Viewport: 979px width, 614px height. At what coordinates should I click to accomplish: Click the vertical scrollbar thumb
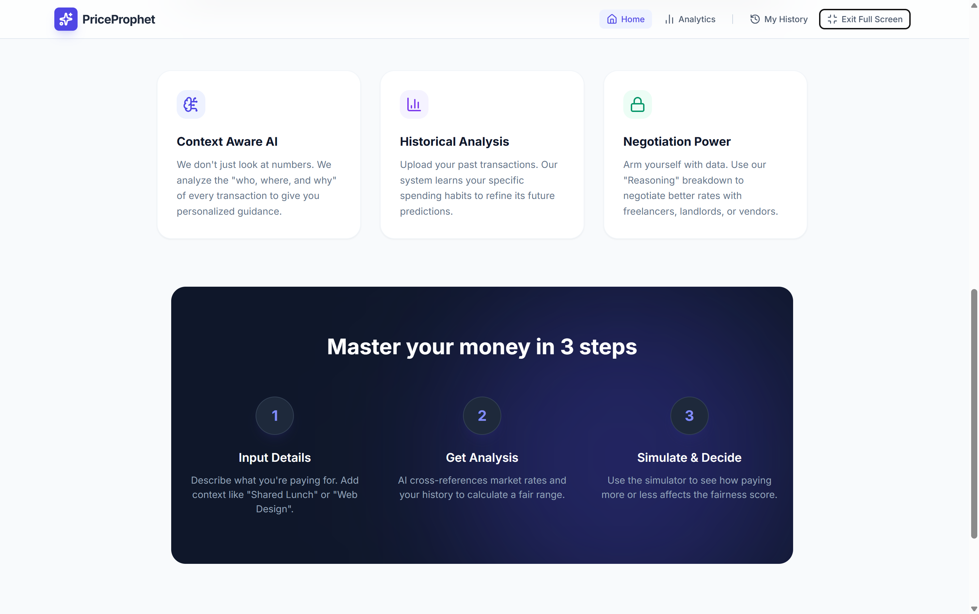(x=974, y=413)
